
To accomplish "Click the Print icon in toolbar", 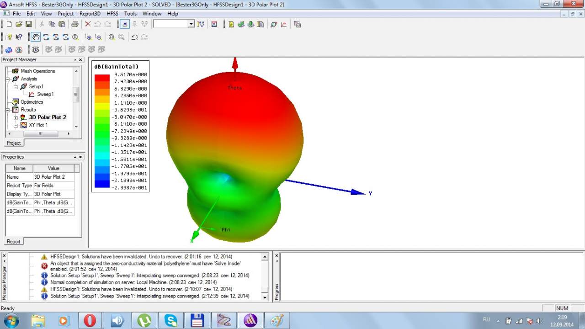I will tap(74, 24).
